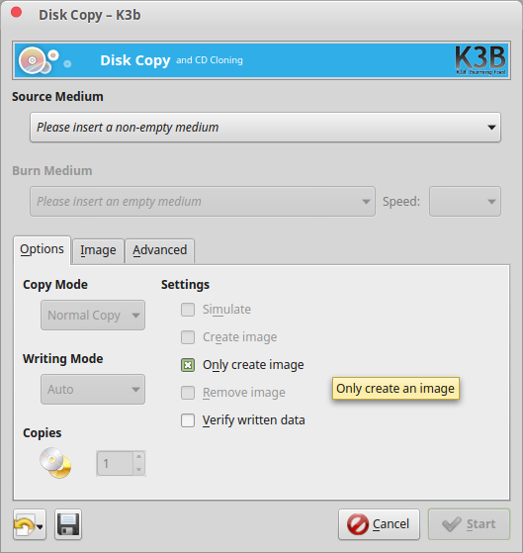Close the Disk Copy window via red dot
Viewport: 523px width, 553px height.
coord(16,13)
